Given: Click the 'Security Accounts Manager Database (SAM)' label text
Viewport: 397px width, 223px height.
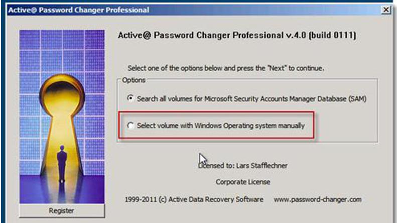Looking at the screenshot, I should tap(310, 99).
